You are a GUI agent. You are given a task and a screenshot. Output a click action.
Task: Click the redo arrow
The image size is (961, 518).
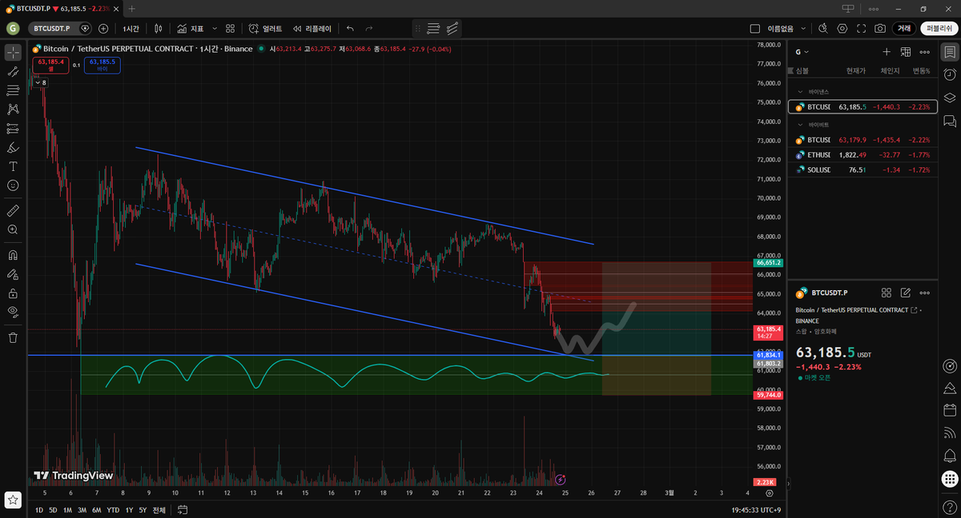coord(369,28)
